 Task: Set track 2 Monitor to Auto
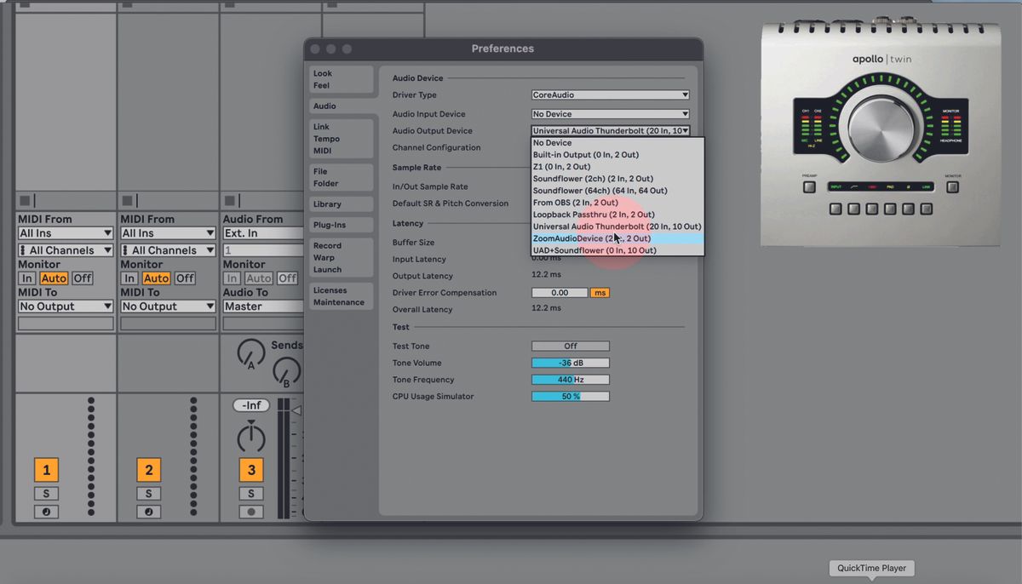(x=156, y=278)
